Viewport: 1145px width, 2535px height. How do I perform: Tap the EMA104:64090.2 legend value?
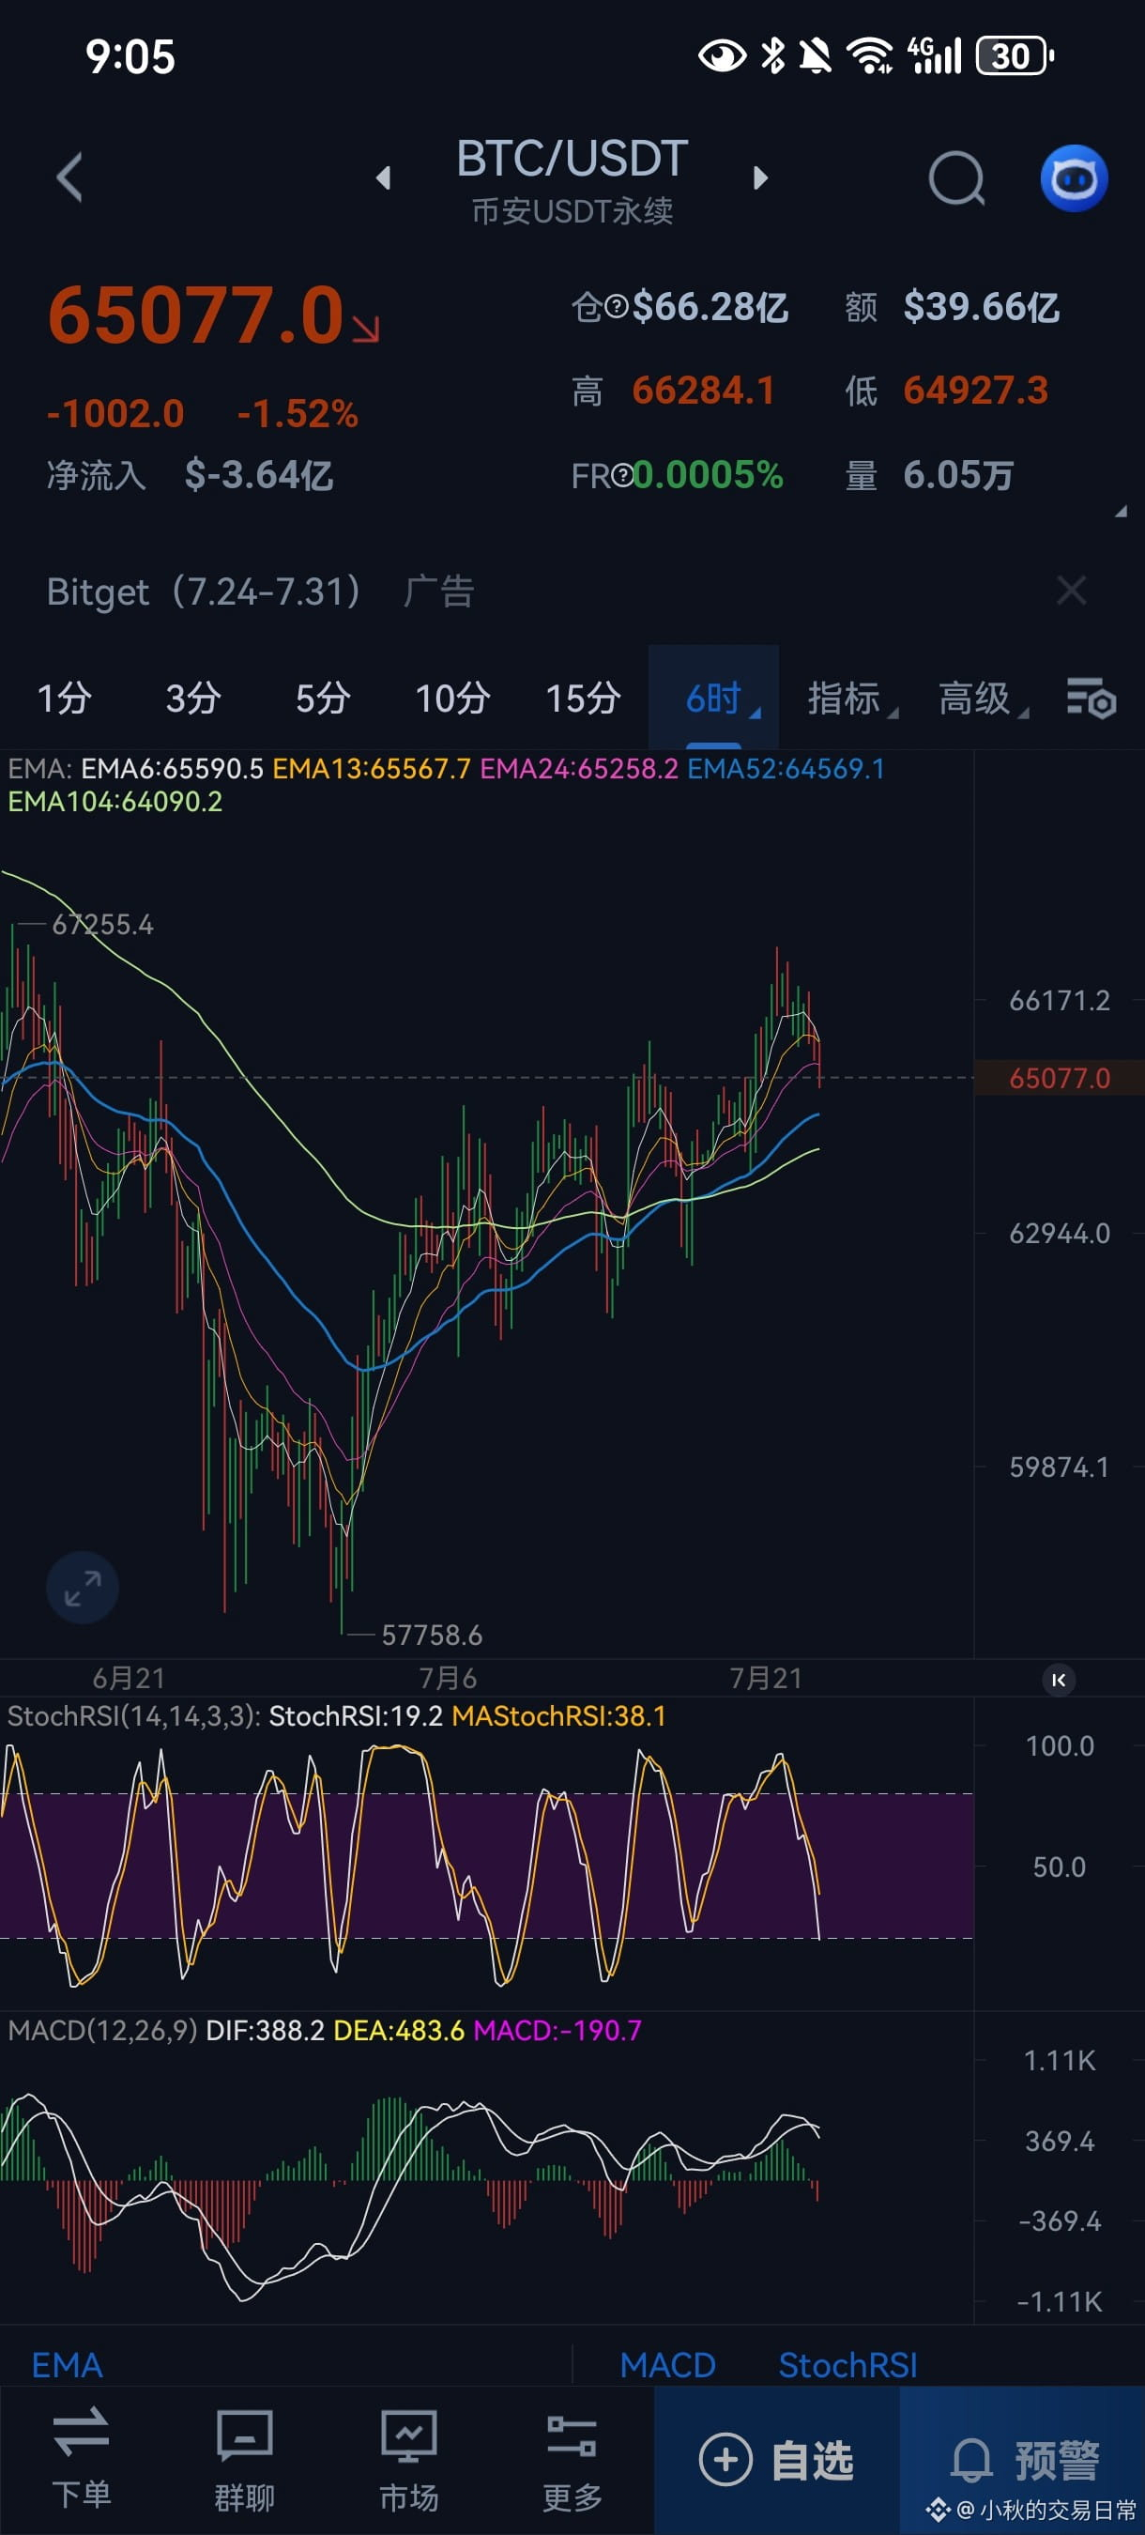(115, 802)
